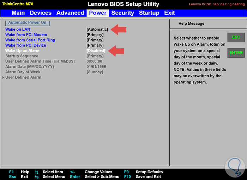Viewport: 247px width, 180px height.
Task: Select Wake from Serial Port Ring
Action: pos(30,40)
